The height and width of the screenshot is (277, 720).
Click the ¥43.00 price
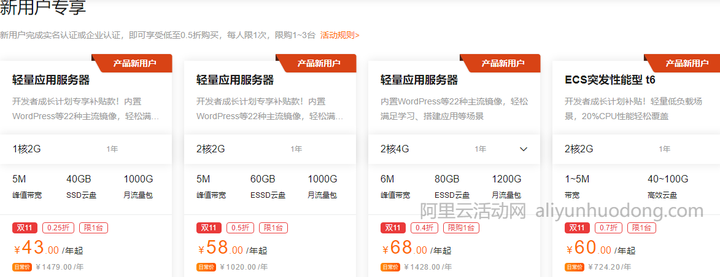(x=37, y=249)
